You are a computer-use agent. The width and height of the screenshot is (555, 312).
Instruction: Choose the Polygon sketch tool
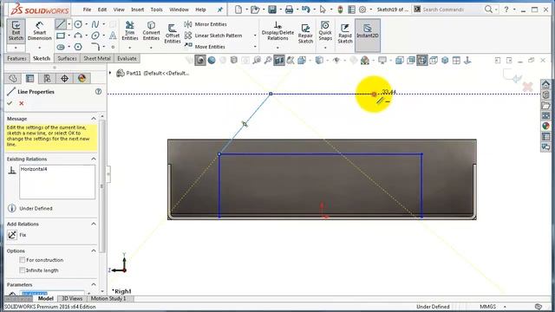tap(78, 47)
